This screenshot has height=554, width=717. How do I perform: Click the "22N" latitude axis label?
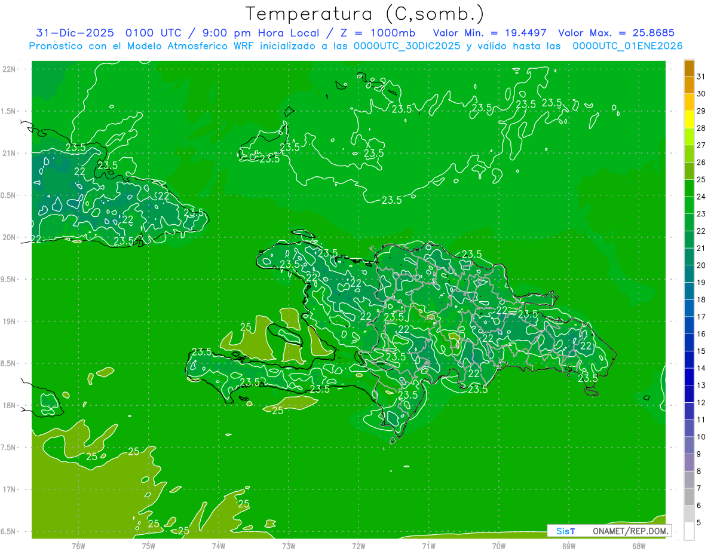coord(10,69)
